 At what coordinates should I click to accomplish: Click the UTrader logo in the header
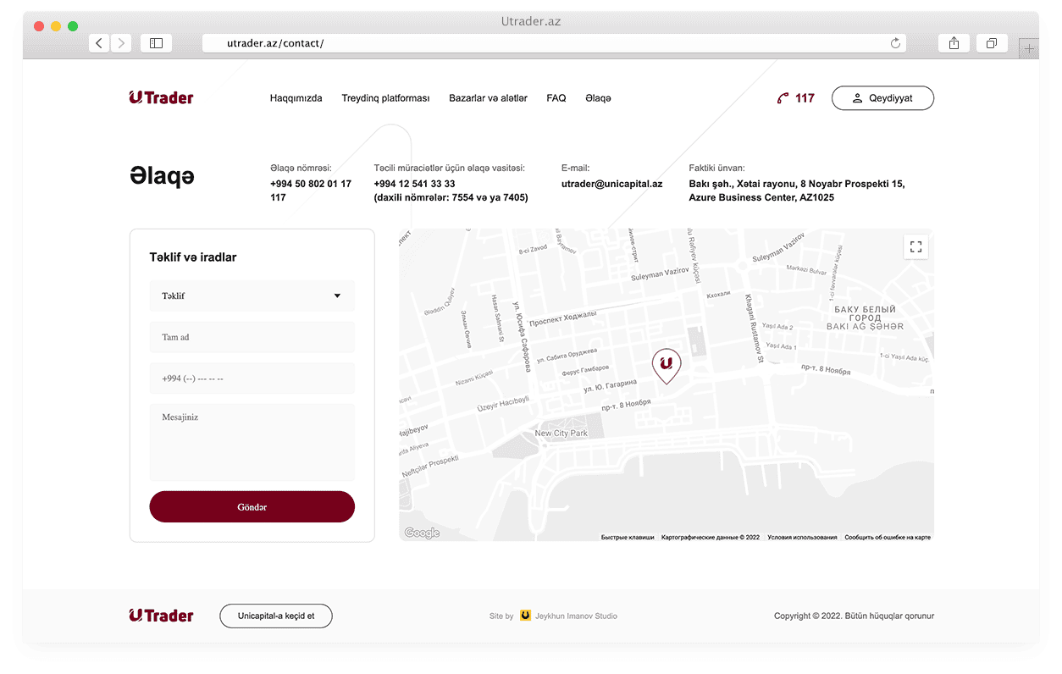(x=161, y=97)
